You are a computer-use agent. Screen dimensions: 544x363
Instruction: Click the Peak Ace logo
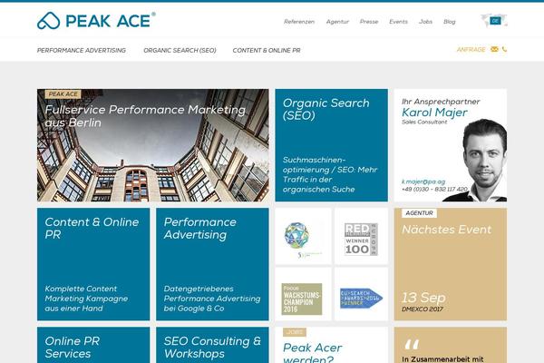tap(96, 21)
